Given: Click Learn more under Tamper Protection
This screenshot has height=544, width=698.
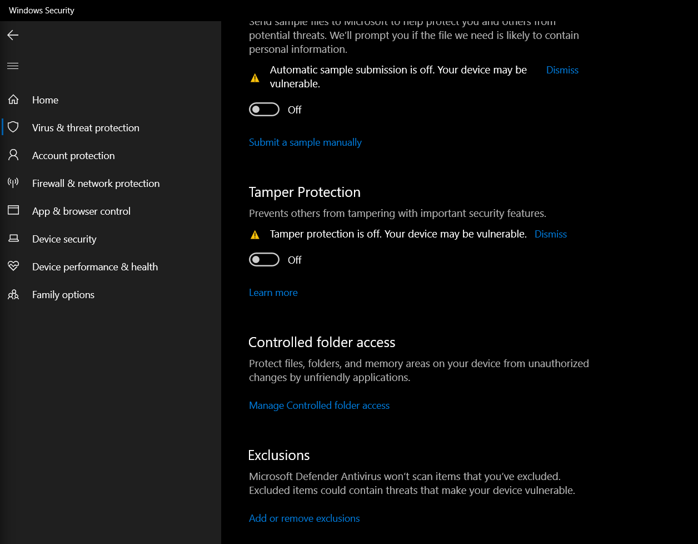Looking at the screenshot, I should coord(273,292).
